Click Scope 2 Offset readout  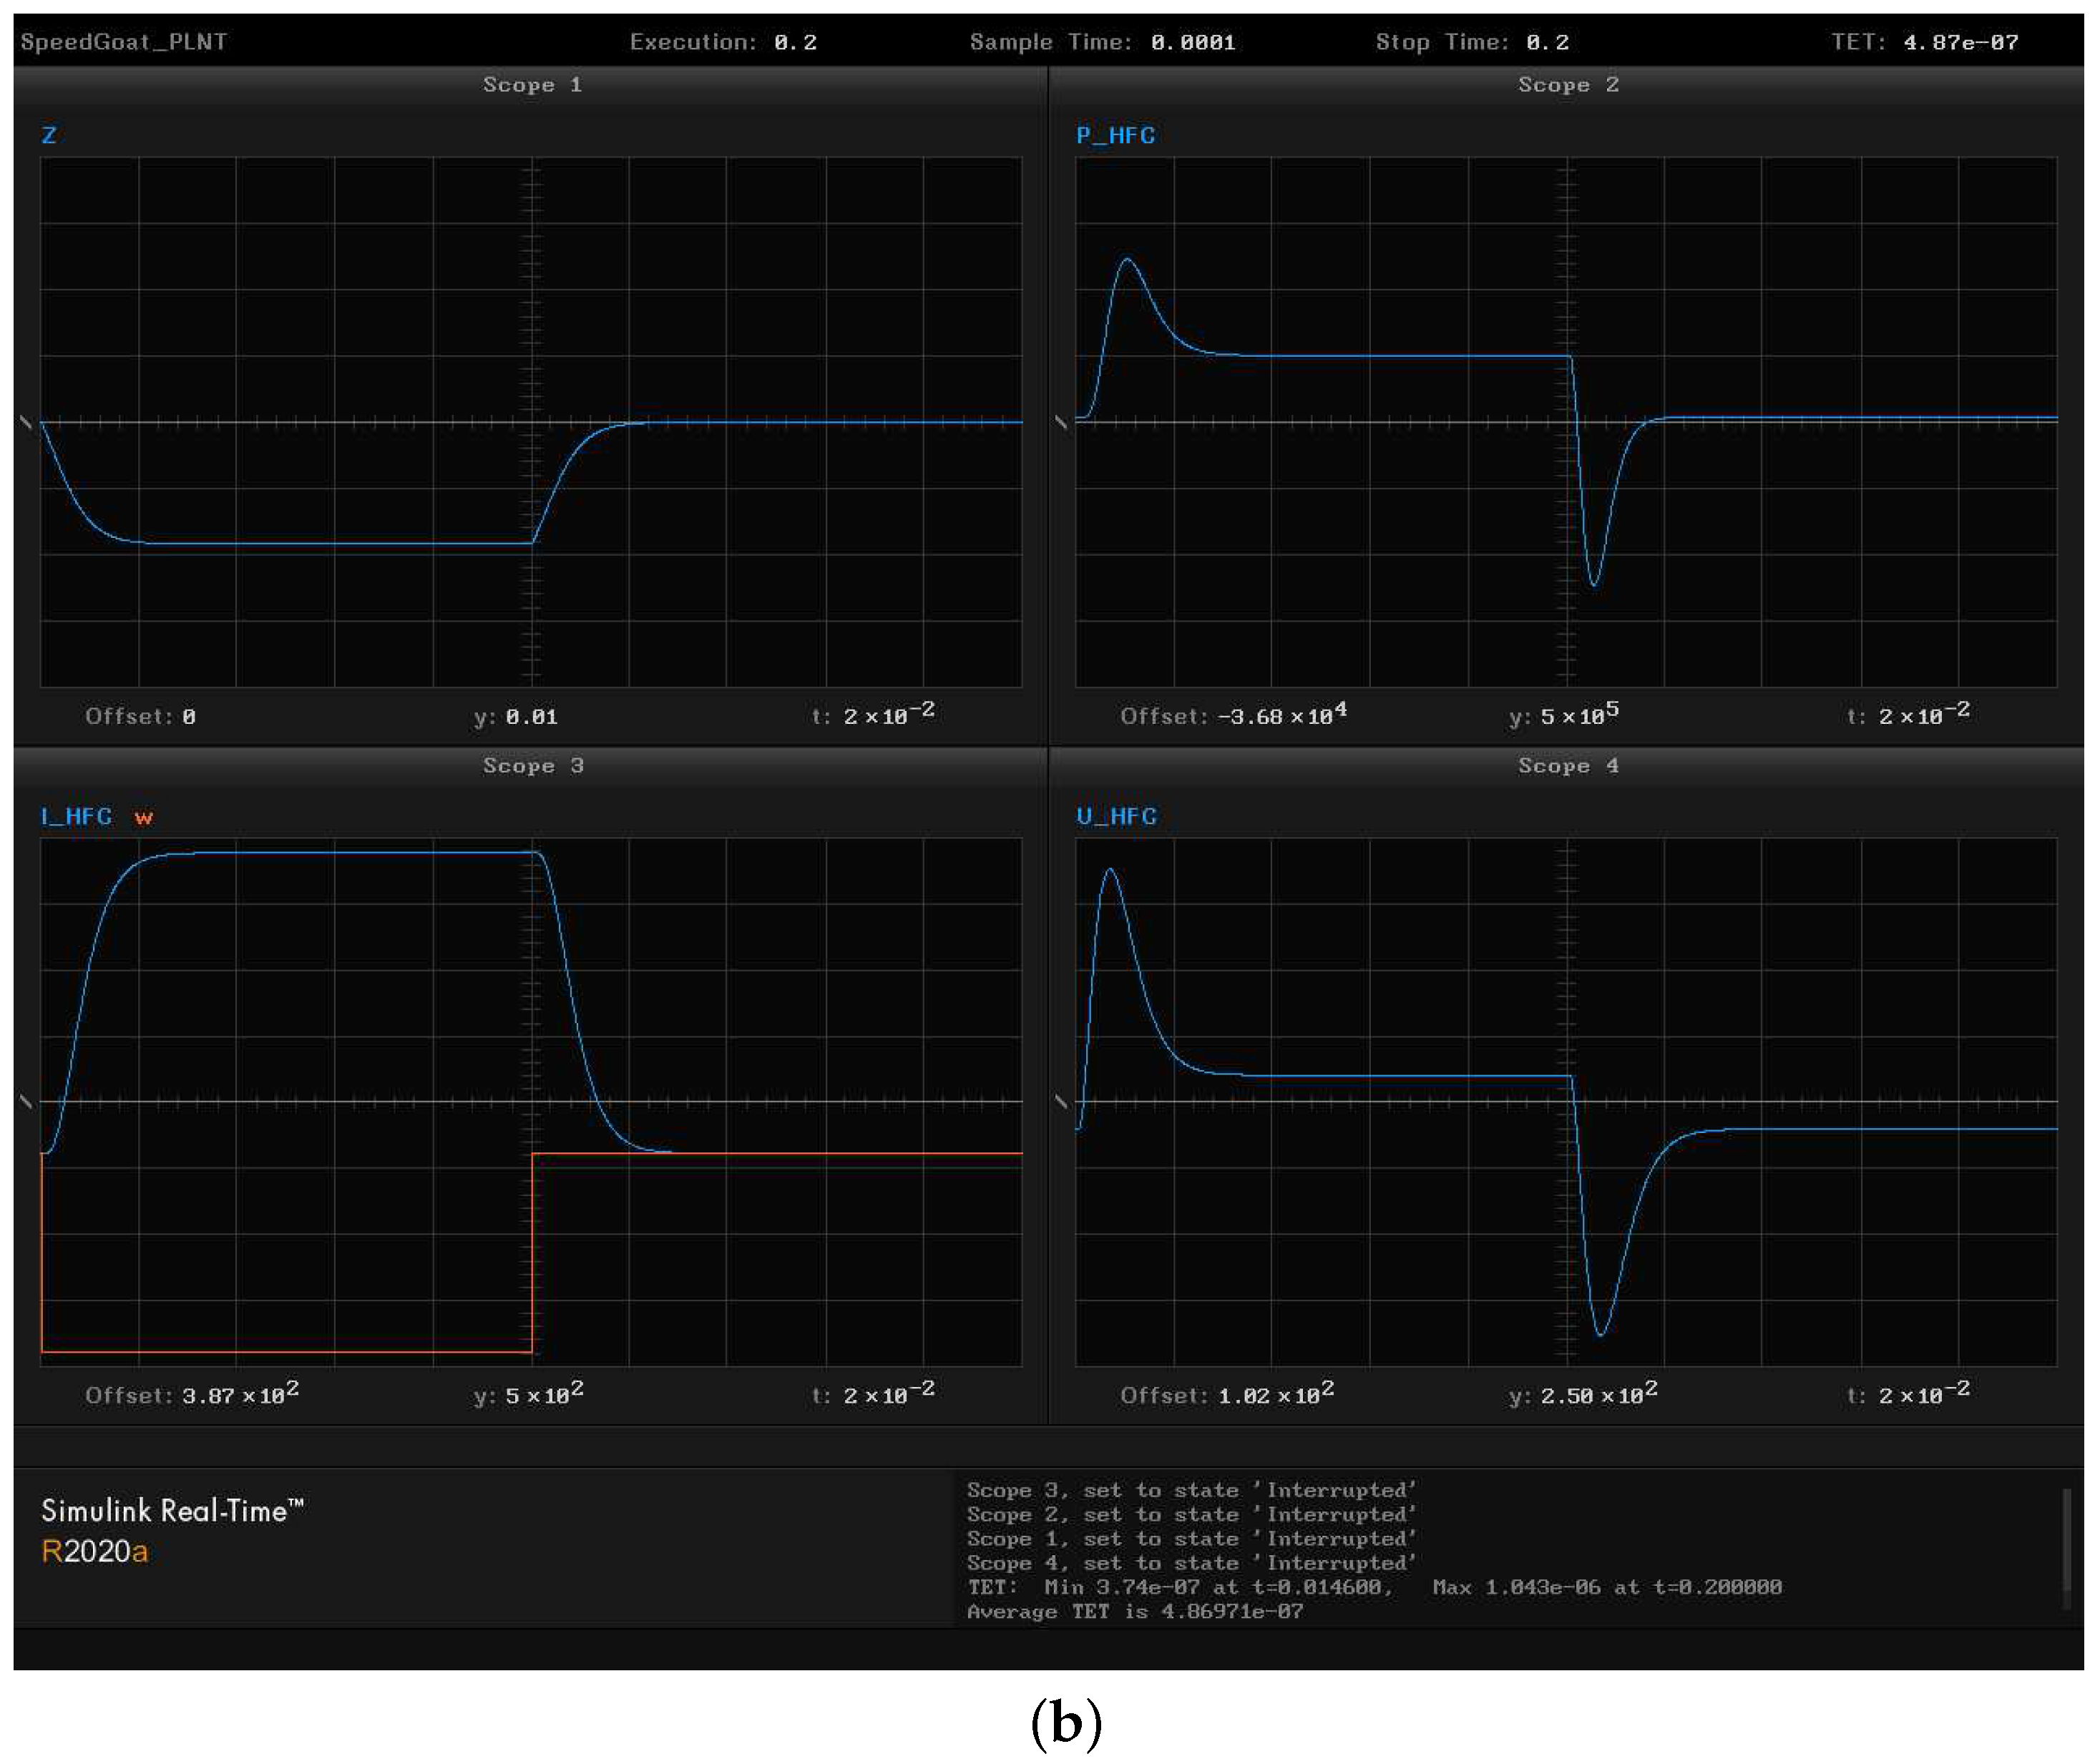[1233, 716]
